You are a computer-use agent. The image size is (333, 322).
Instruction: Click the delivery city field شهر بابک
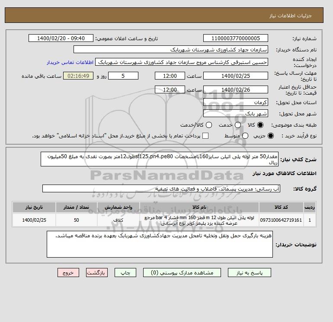pyautogui.click(x=236, y=114)
